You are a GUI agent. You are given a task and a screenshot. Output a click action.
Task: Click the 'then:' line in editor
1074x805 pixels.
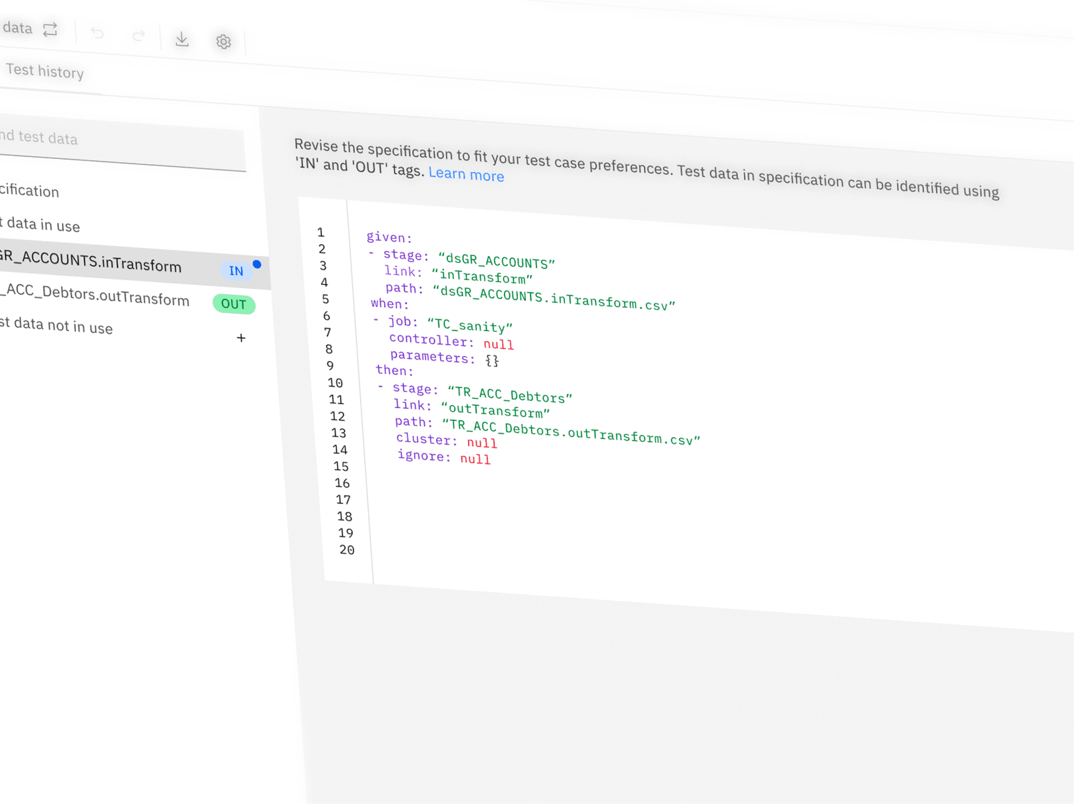(395, 370)
